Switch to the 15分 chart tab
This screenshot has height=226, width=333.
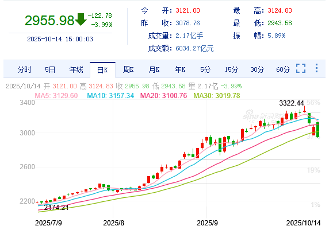point(231,69)
